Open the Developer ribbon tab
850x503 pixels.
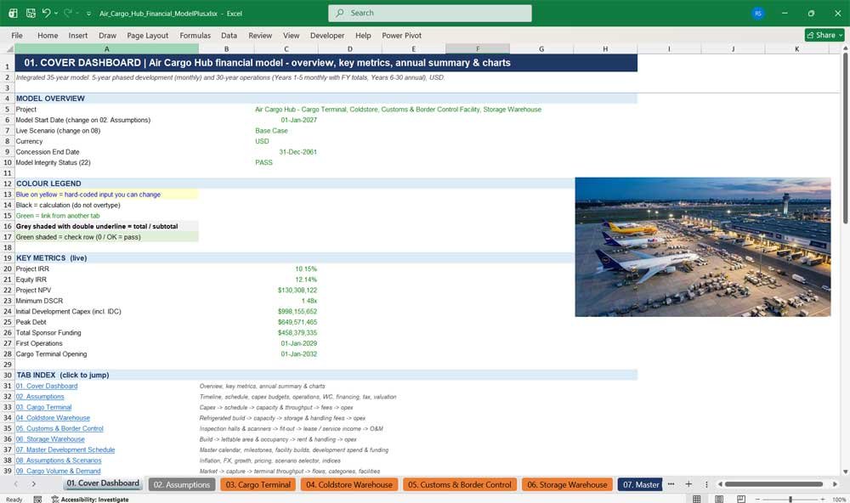tap(327, 35)
